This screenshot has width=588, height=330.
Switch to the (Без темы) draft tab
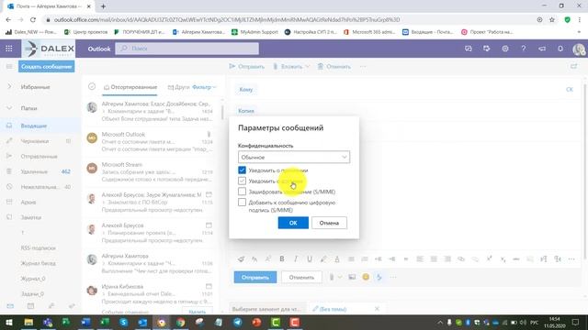334,309
